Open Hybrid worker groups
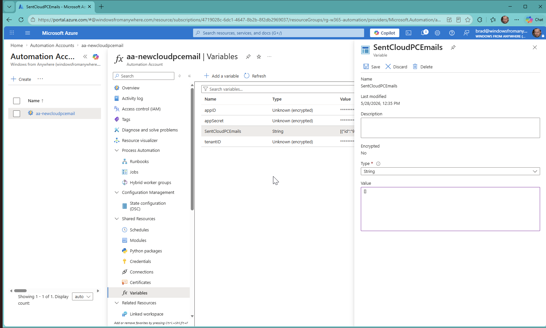 tap(150, 182)
